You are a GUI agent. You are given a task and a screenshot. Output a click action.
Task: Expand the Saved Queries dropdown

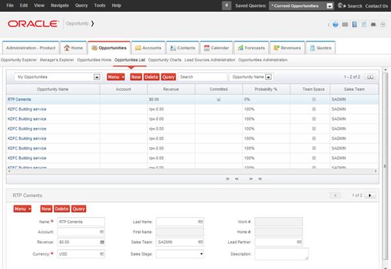(x=330, y=6)
